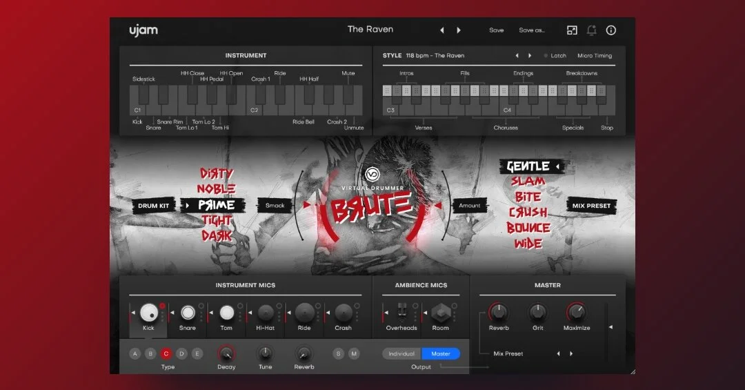Select kick Type B
This screenshot has width=745, height=390.
pos(150,353)
